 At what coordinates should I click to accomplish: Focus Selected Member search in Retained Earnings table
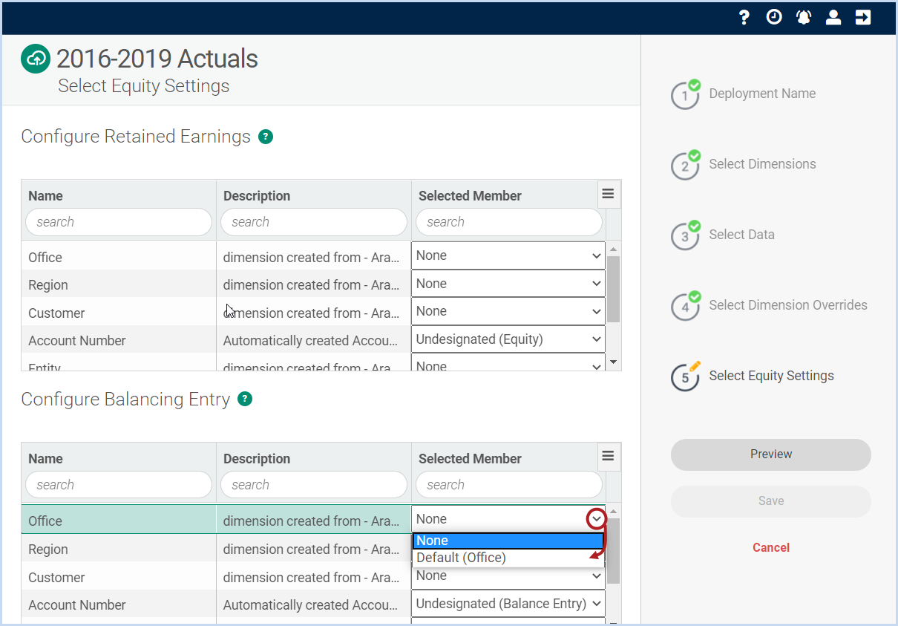click(x=509, y=222)
